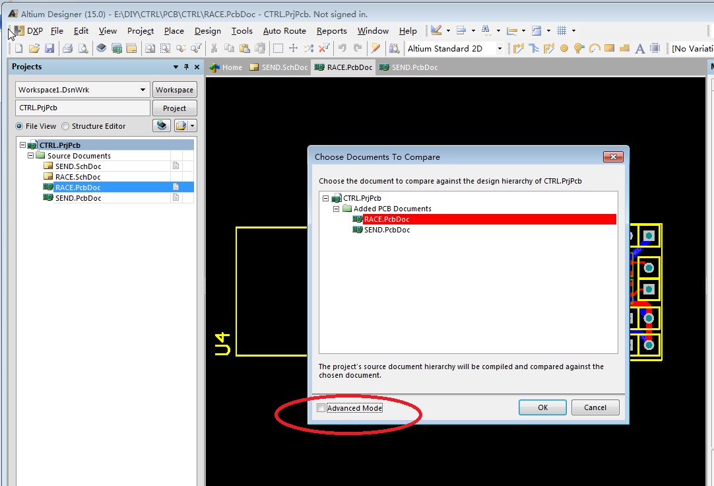Select the Place String text tool
Viewport: 714px width, 486px height.
click(640, 48)
